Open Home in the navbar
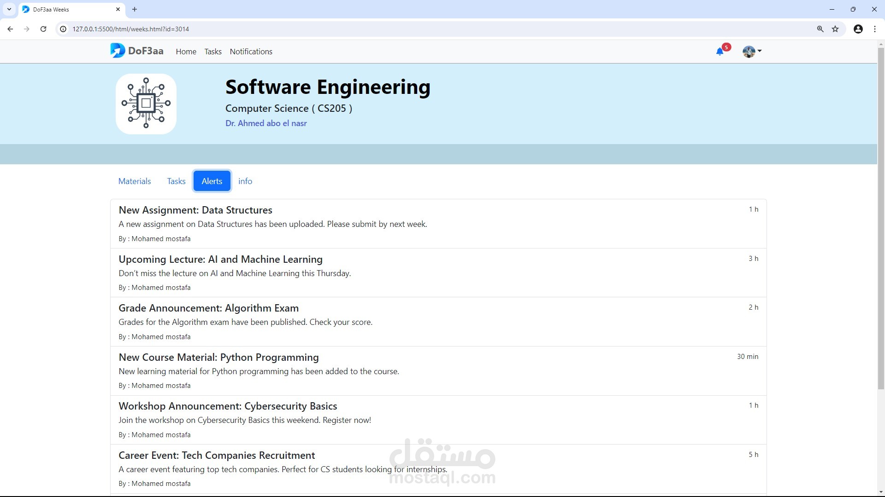 click(186, 52)
